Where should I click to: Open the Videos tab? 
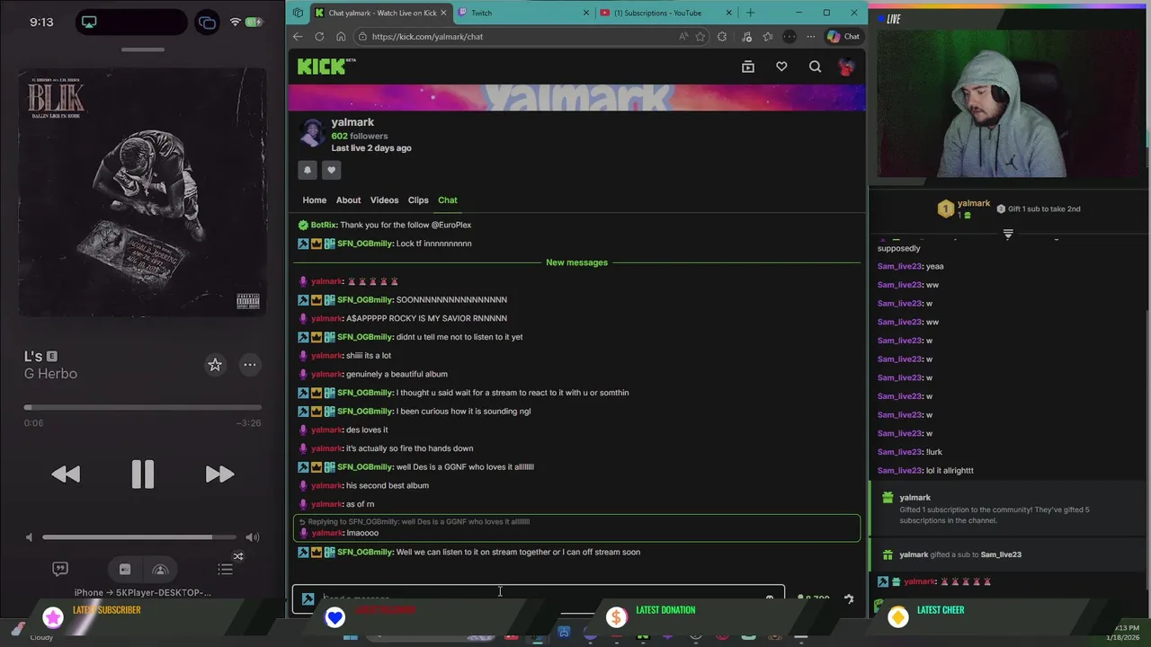(x=384, y=200)
